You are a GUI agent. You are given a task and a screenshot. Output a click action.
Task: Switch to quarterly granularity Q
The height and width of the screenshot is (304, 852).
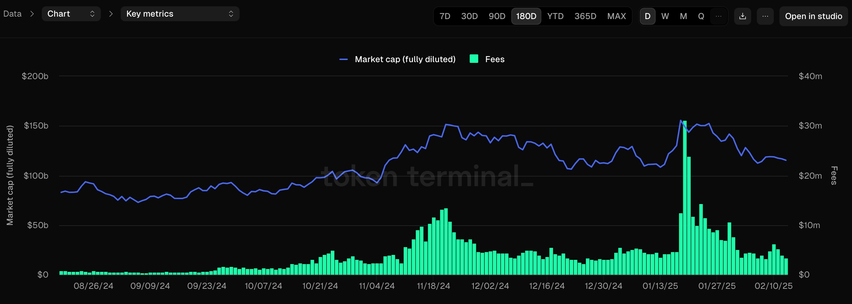pyautogui.click(x=701, y=16)
